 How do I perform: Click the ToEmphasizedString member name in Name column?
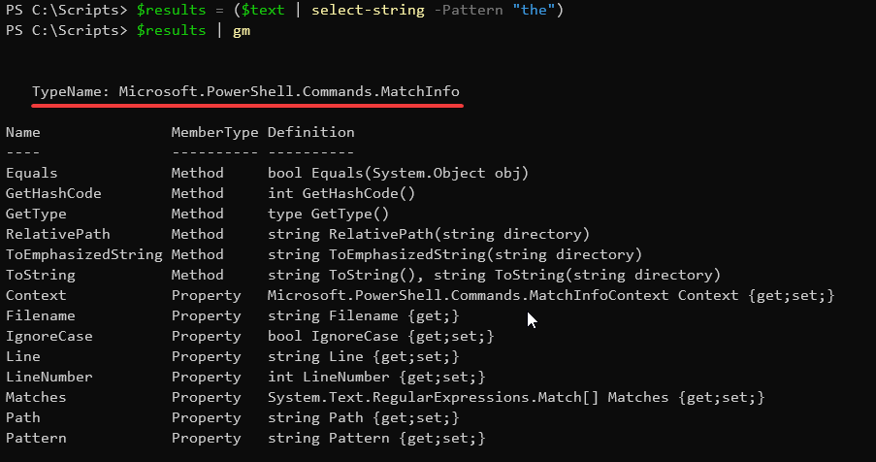pos(83,254)
